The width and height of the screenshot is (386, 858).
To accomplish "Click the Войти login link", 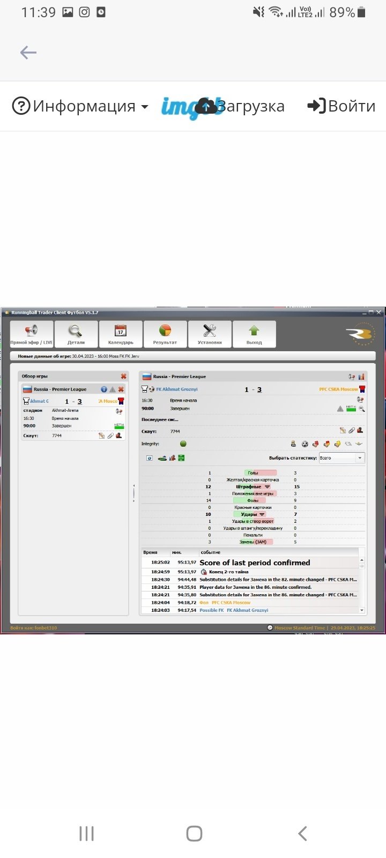I will (x=341, y=106).
